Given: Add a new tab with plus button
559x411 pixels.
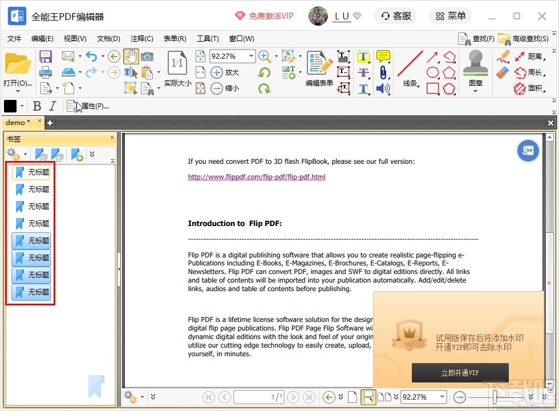Looking at the screenshot, I should pos(50,123).
